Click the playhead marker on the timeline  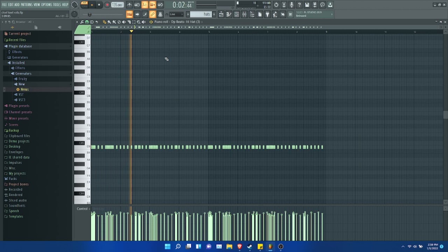click(132, 31)
